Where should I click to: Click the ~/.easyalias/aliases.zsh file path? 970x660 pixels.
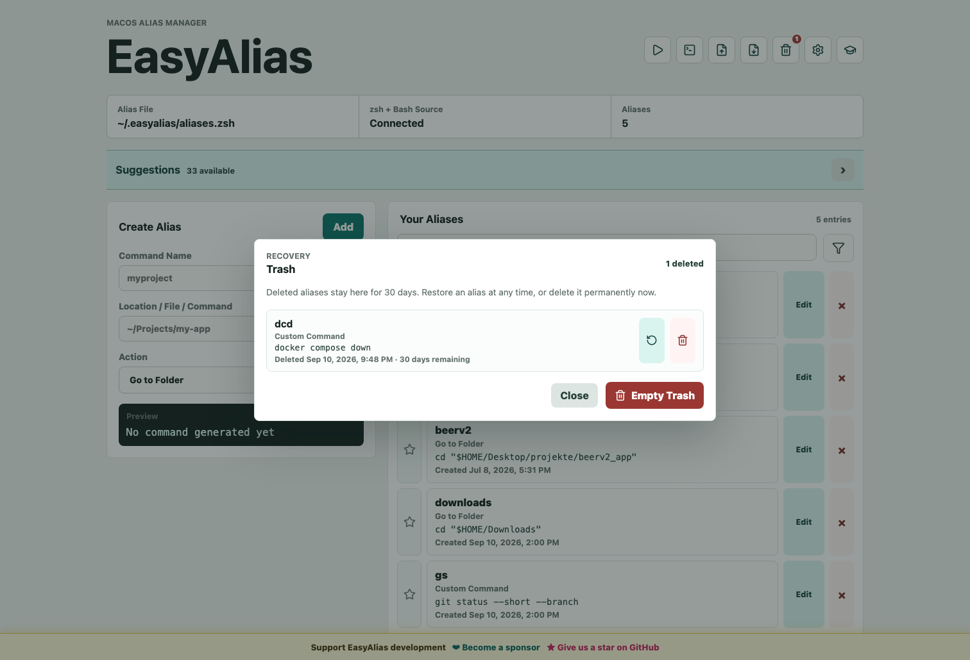click(176, 123)
